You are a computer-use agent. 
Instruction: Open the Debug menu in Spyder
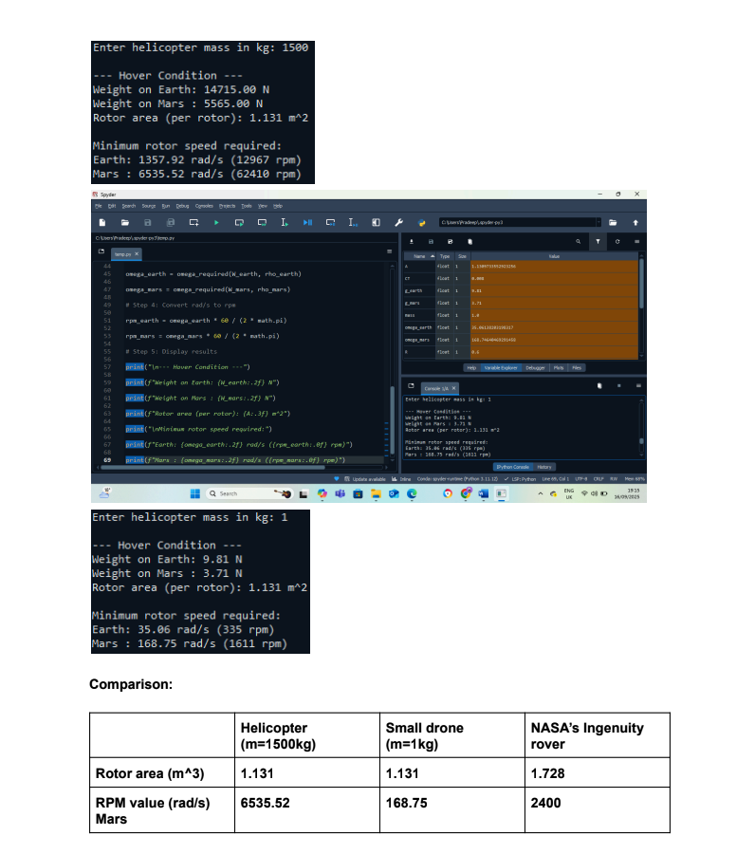coord(182,206)
